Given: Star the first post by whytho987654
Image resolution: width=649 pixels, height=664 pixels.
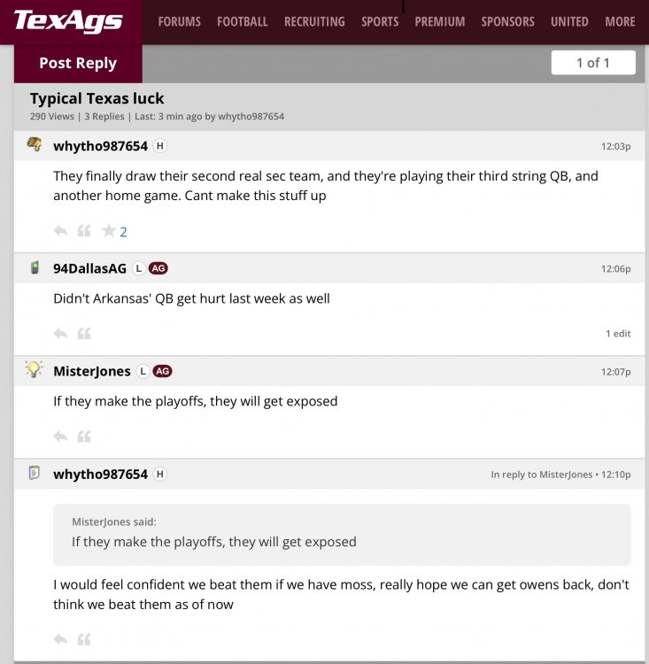Looking at the screenshot, I should click(x=109, y=231).
